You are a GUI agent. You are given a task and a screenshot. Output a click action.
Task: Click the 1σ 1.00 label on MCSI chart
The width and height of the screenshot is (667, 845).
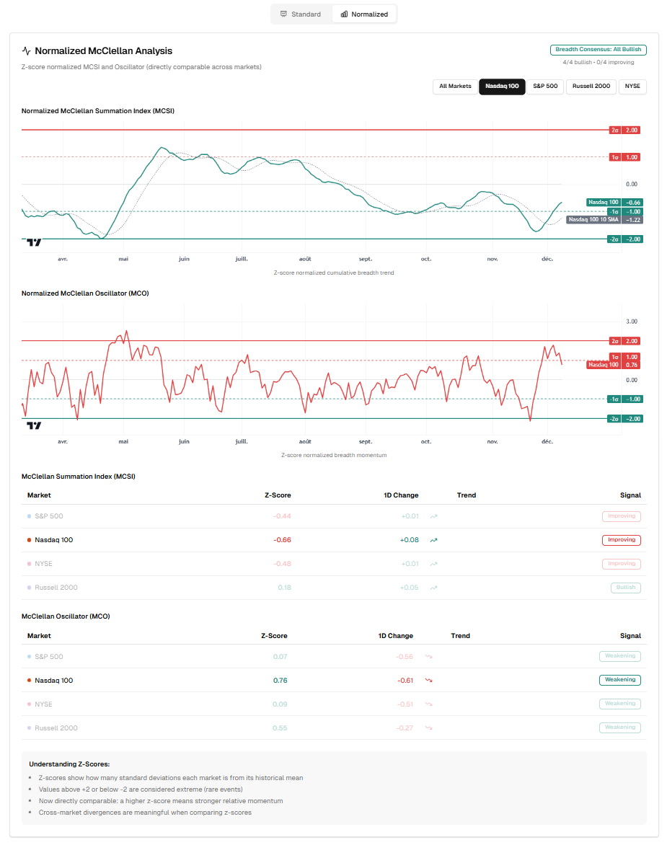pos(625,157)
